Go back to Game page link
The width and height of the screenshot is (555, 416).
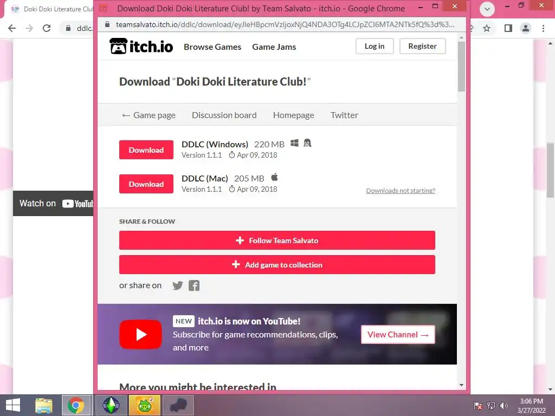149,115
